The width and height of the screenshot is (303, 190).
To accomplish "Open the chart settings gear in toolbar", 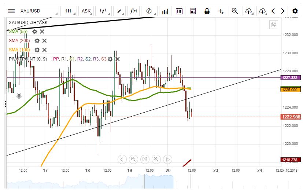I will pyautogui.click(x=295, y=11).
